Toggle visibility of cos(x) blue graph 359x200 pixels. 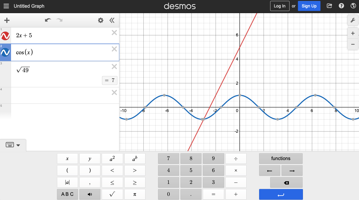(x=5, y=52)
